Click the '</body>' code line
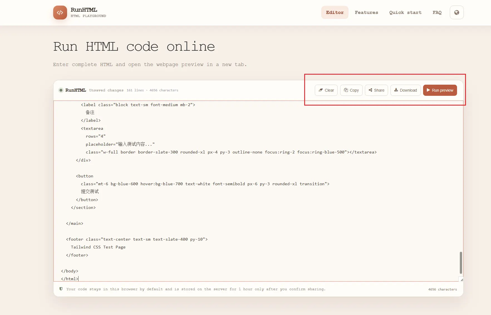The height and width of the screenshot is (315, 491). (70, 271)
